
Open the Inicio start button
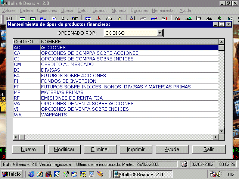[12, 174]
